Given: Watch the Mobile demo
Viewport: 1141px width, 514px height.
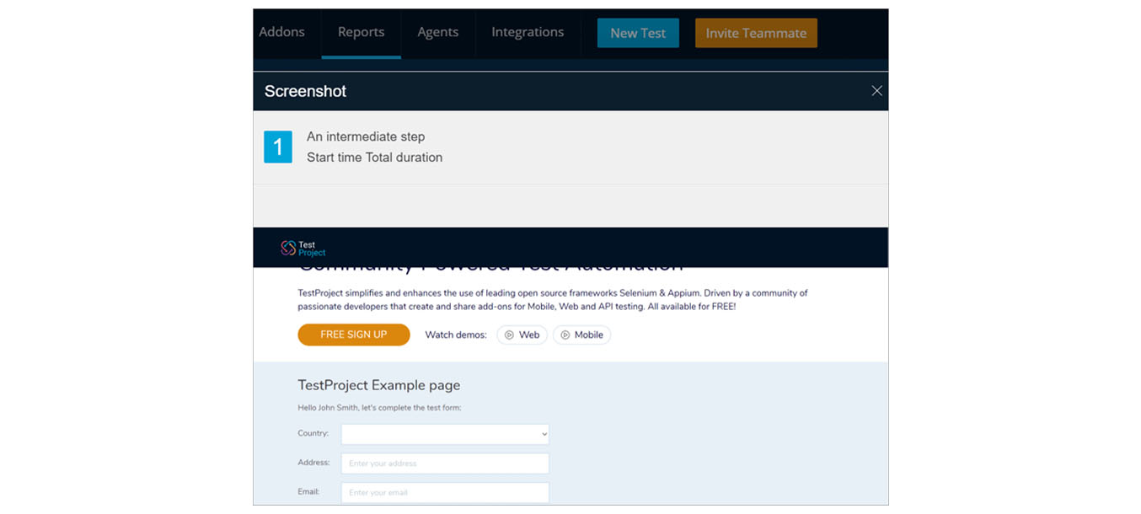Looking at the screenshot, I should pyautogui.click(x=582, y=335).
